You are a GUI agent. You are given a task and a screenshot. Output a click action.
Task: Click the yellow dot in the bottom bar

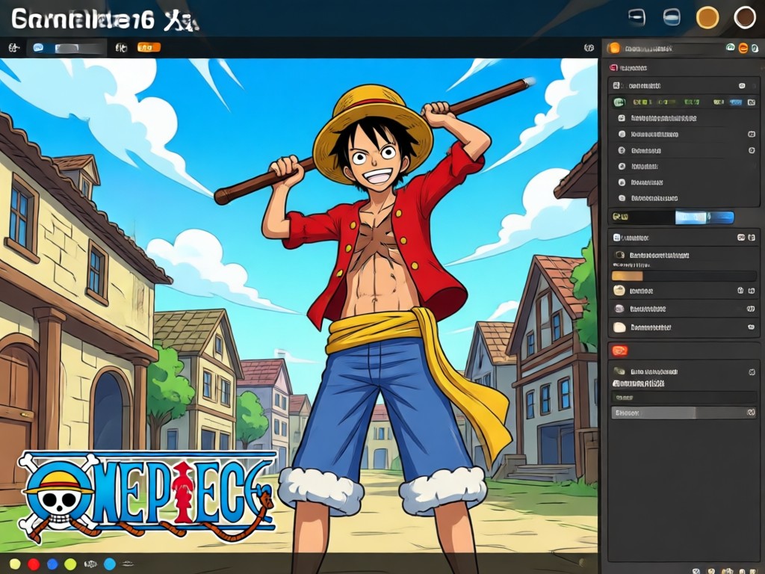click(15, 564)
